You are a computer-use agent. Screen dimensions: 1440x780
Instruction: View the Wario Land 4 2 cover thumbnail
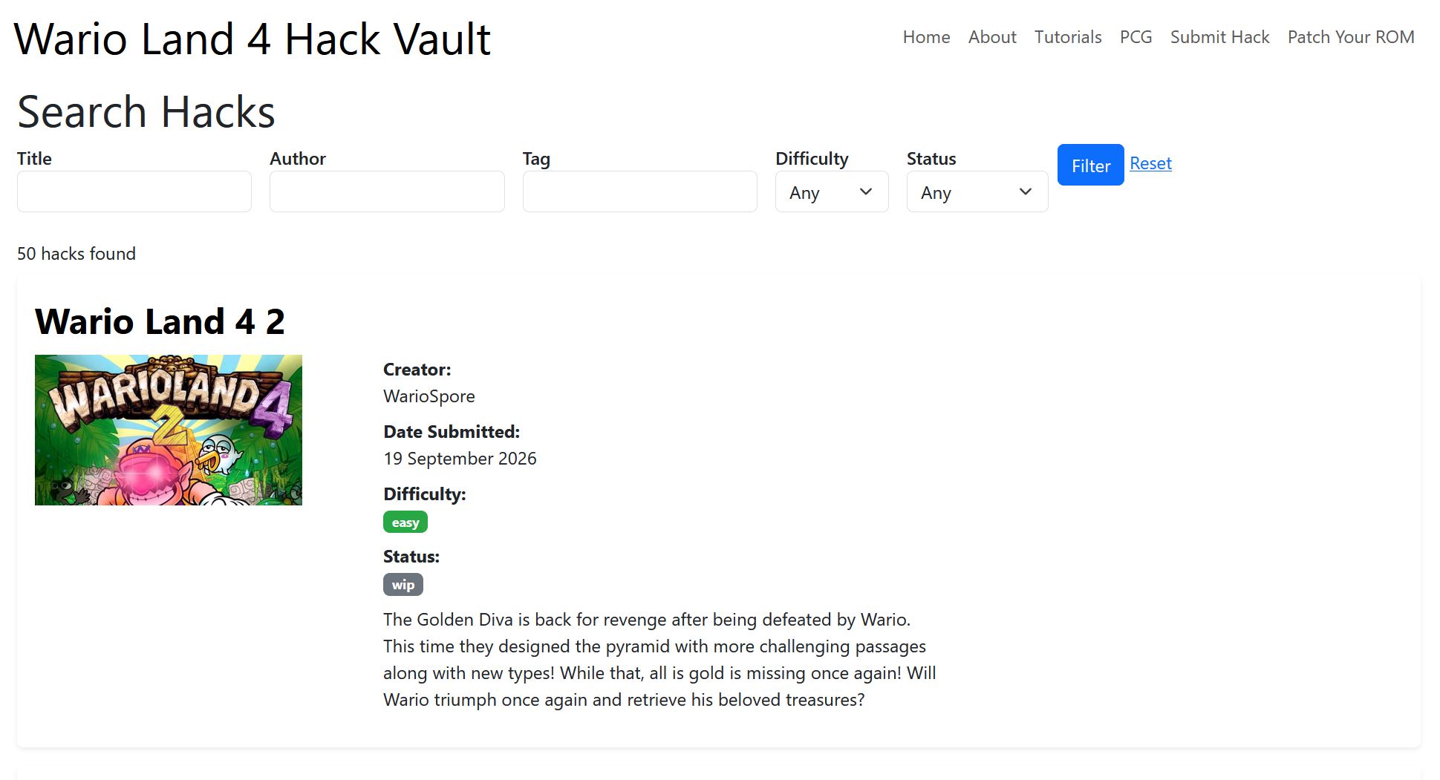pos(169,430)
